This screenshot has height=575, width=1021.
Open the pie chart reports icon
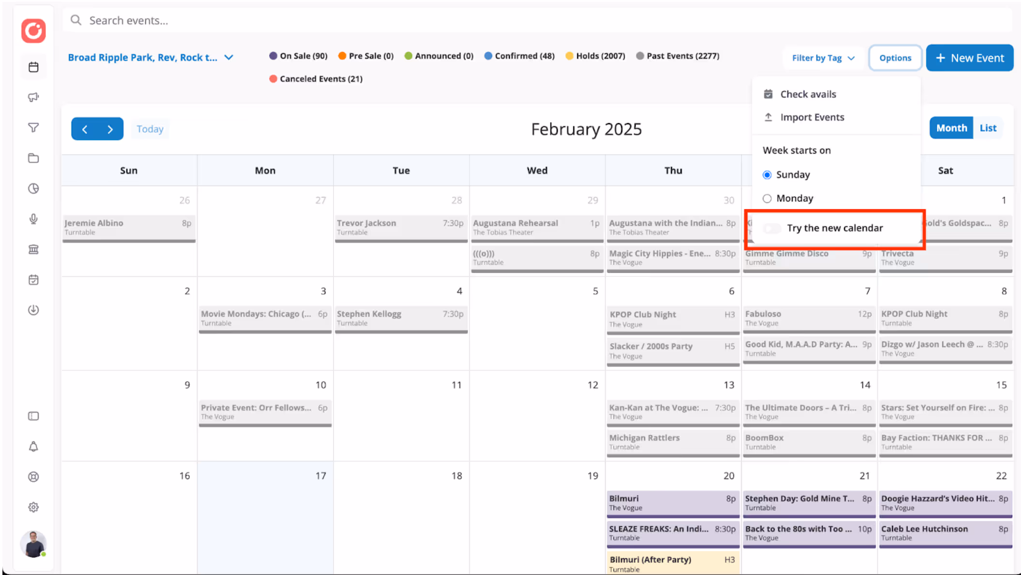(x=33, y=188)
